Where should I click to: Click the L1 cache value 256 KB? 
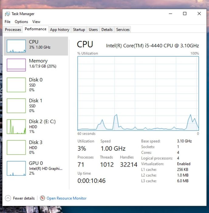click(182, 169)
